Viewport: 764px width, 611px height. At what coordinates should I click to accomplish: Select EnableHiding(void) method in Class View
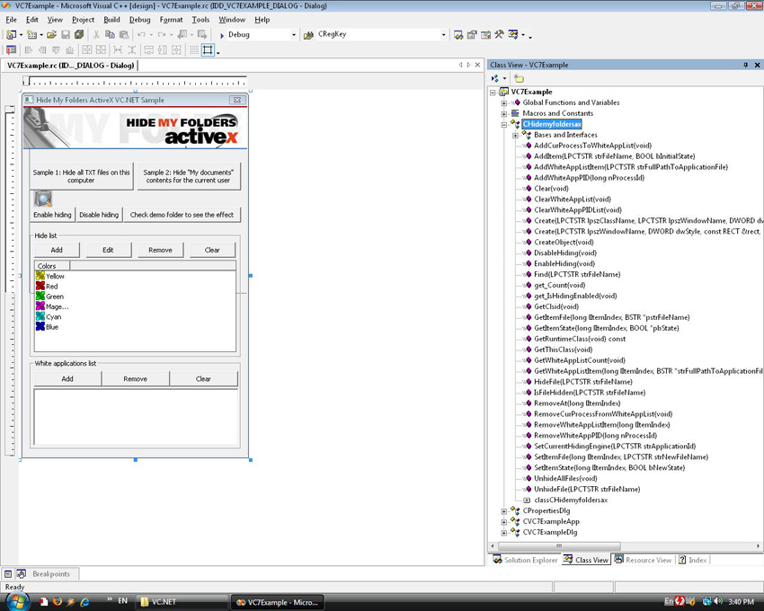pos(564,263)
